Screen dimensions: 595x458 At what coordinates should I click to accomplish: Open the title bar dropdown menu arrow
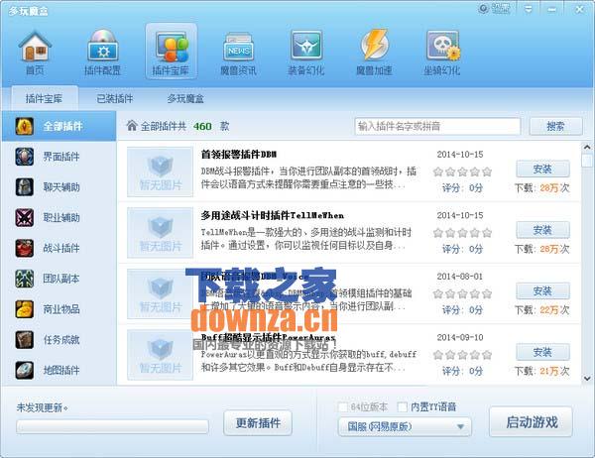pos(528,9)
